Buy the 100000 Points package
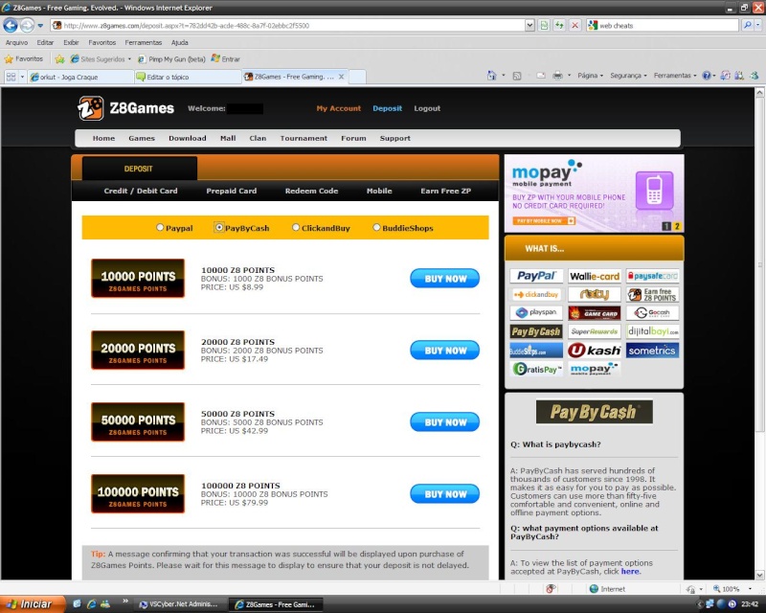This screenshot has width=766, height=613. pos(444,493)
